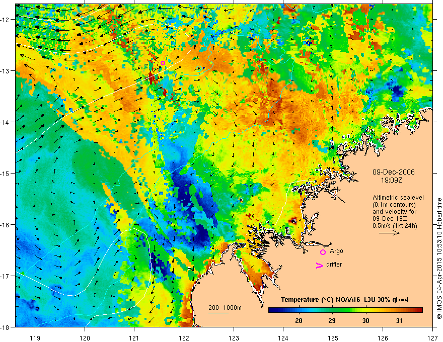Click the '30' color bar tick label
The image size is (443, 342).
[365, 320]
